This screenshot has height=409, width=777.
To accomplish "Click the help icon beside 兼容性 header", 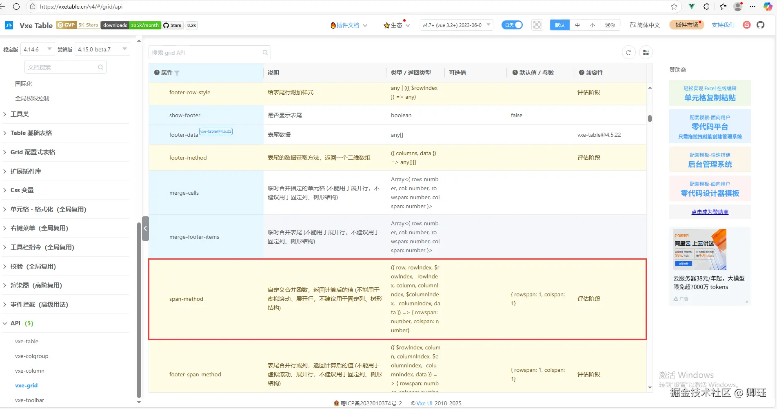I will point(582,73).
